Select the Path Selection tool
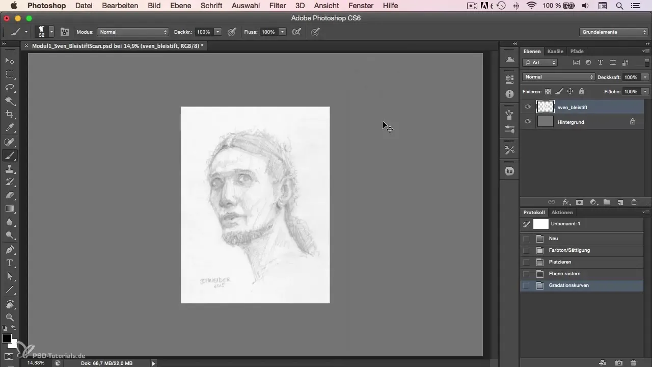The height and width of the screenshot is (367, 652). [x=10, y=276]
